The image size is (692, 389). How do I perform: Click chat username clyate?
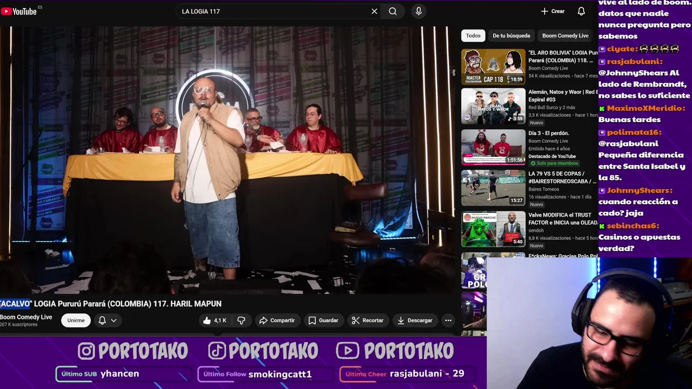tap(622, 49)
